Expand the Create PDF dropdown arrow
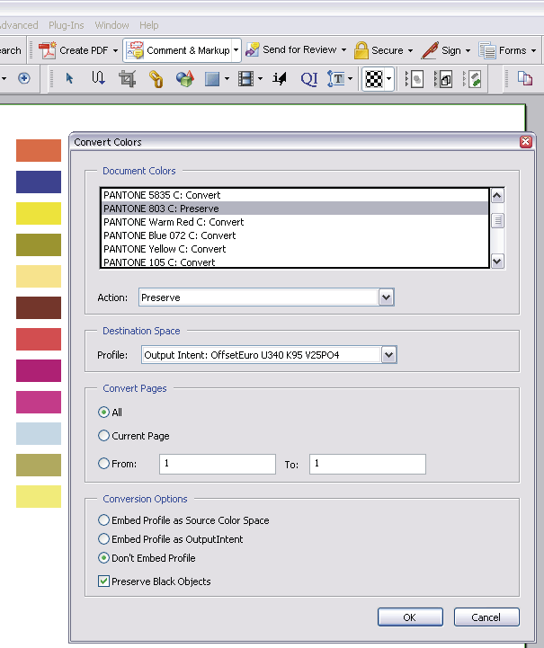Image resolution: width=544 pixels, height=648 pixels. coord(115,51)
